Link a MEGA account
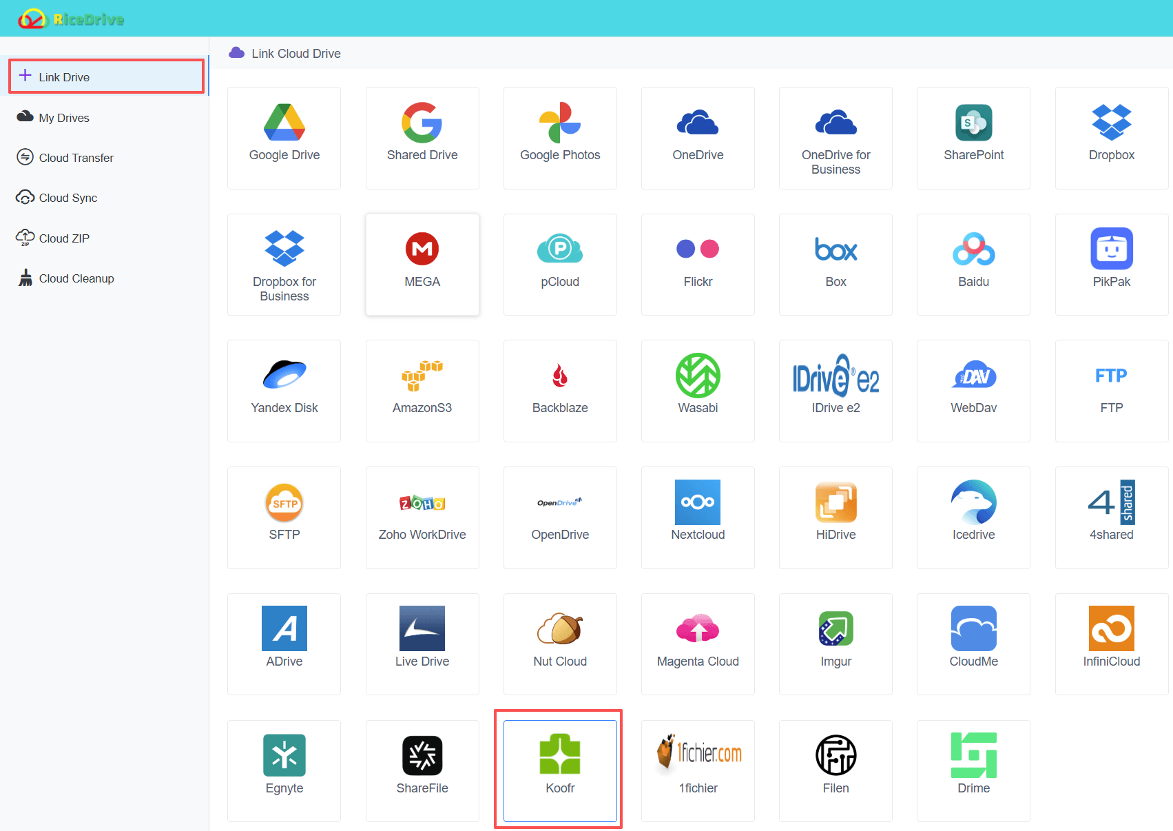This screenshot has height=831, width=1173. click(422, 265)
